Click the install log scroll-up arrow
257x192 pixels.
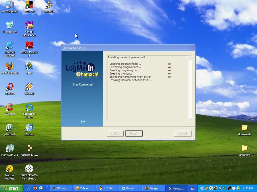[190, 58]
